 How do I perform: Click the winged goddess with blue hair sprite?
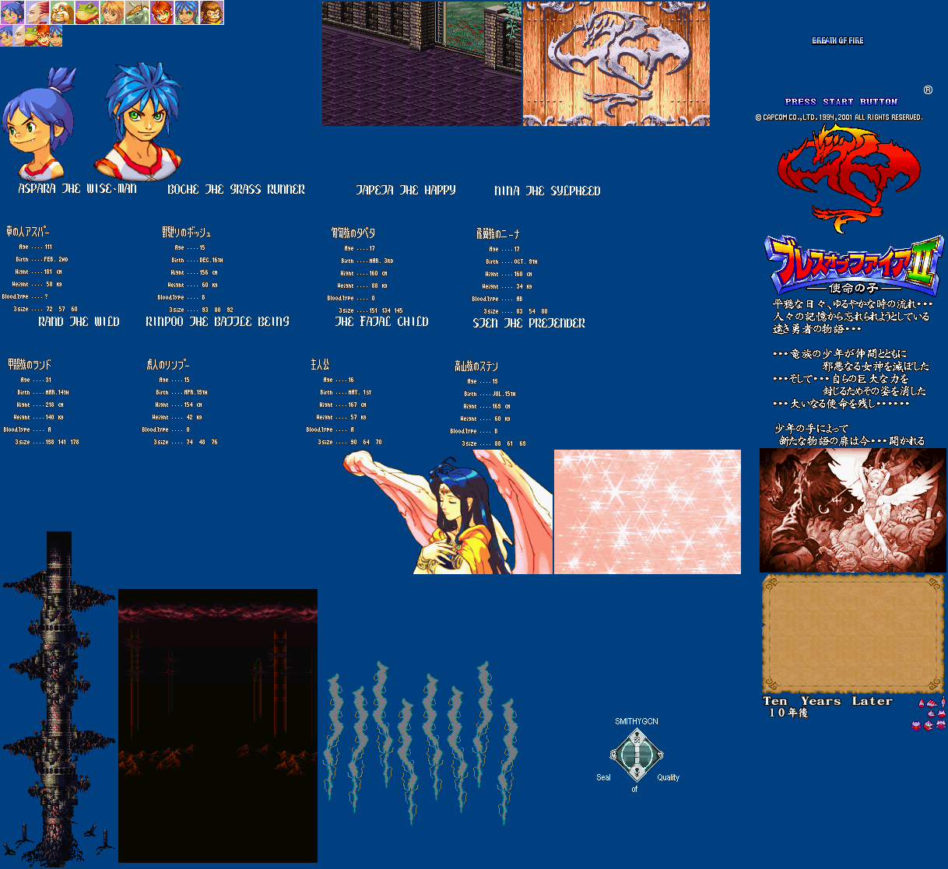pos(448,512)
